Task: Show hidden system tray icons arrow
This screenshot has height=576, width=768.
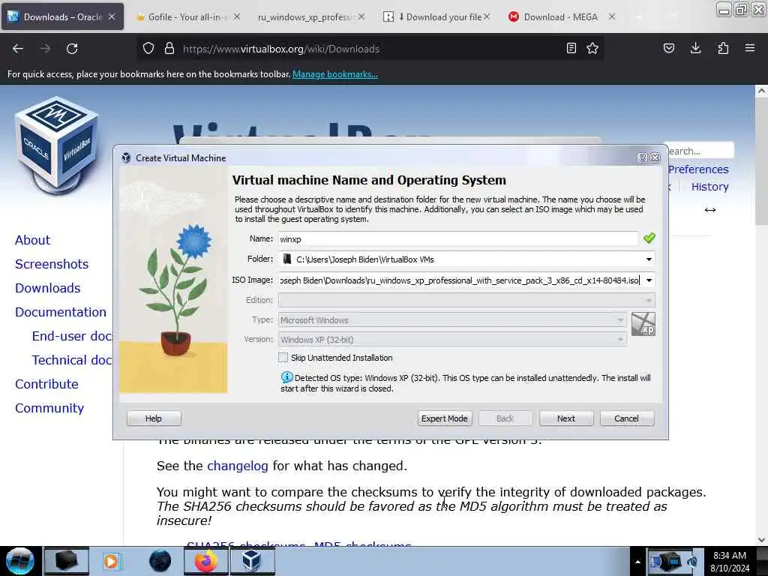Action: click(x=637, y=562)
